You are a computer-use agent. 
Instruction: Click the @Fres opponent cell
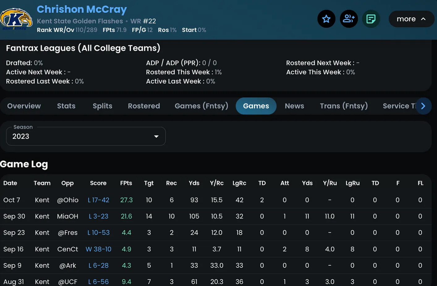coord(68,232)
